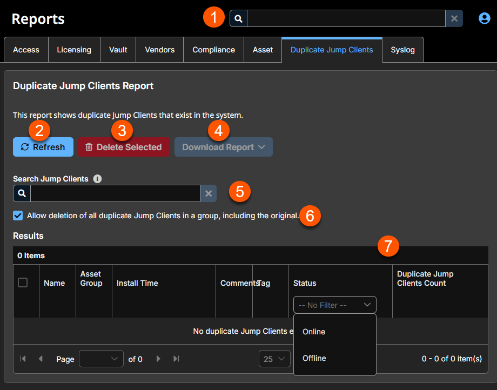Open the Status No Filter dropdown
The image size is (497, 390).
coord(335,305)
